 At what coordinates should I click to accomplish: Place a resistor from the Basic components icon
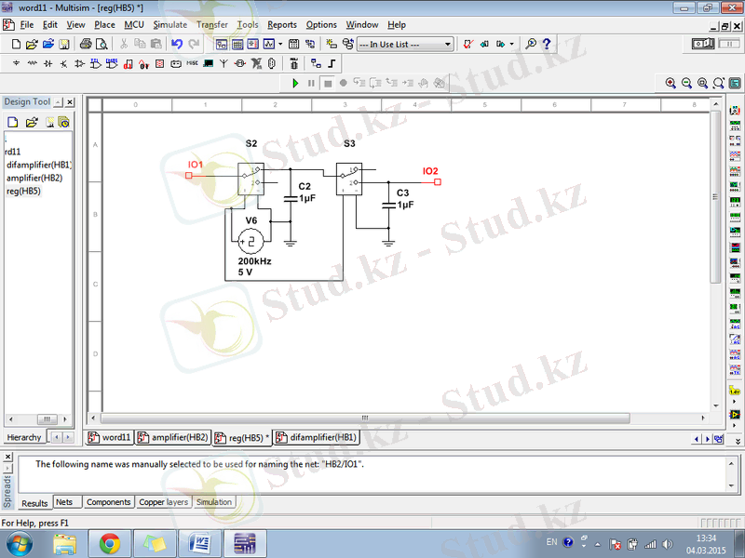tap(32, 64)
